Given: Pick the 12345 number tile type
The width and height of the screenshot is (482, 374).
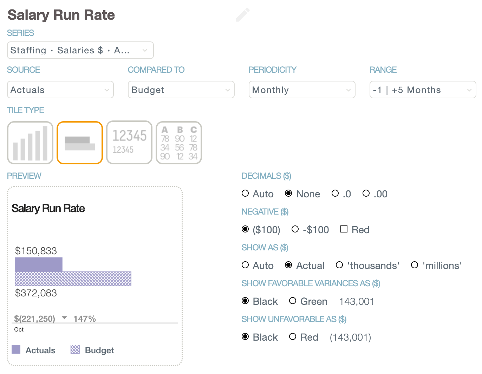Looking at the screenshot, I should click(x=129, y=143).
